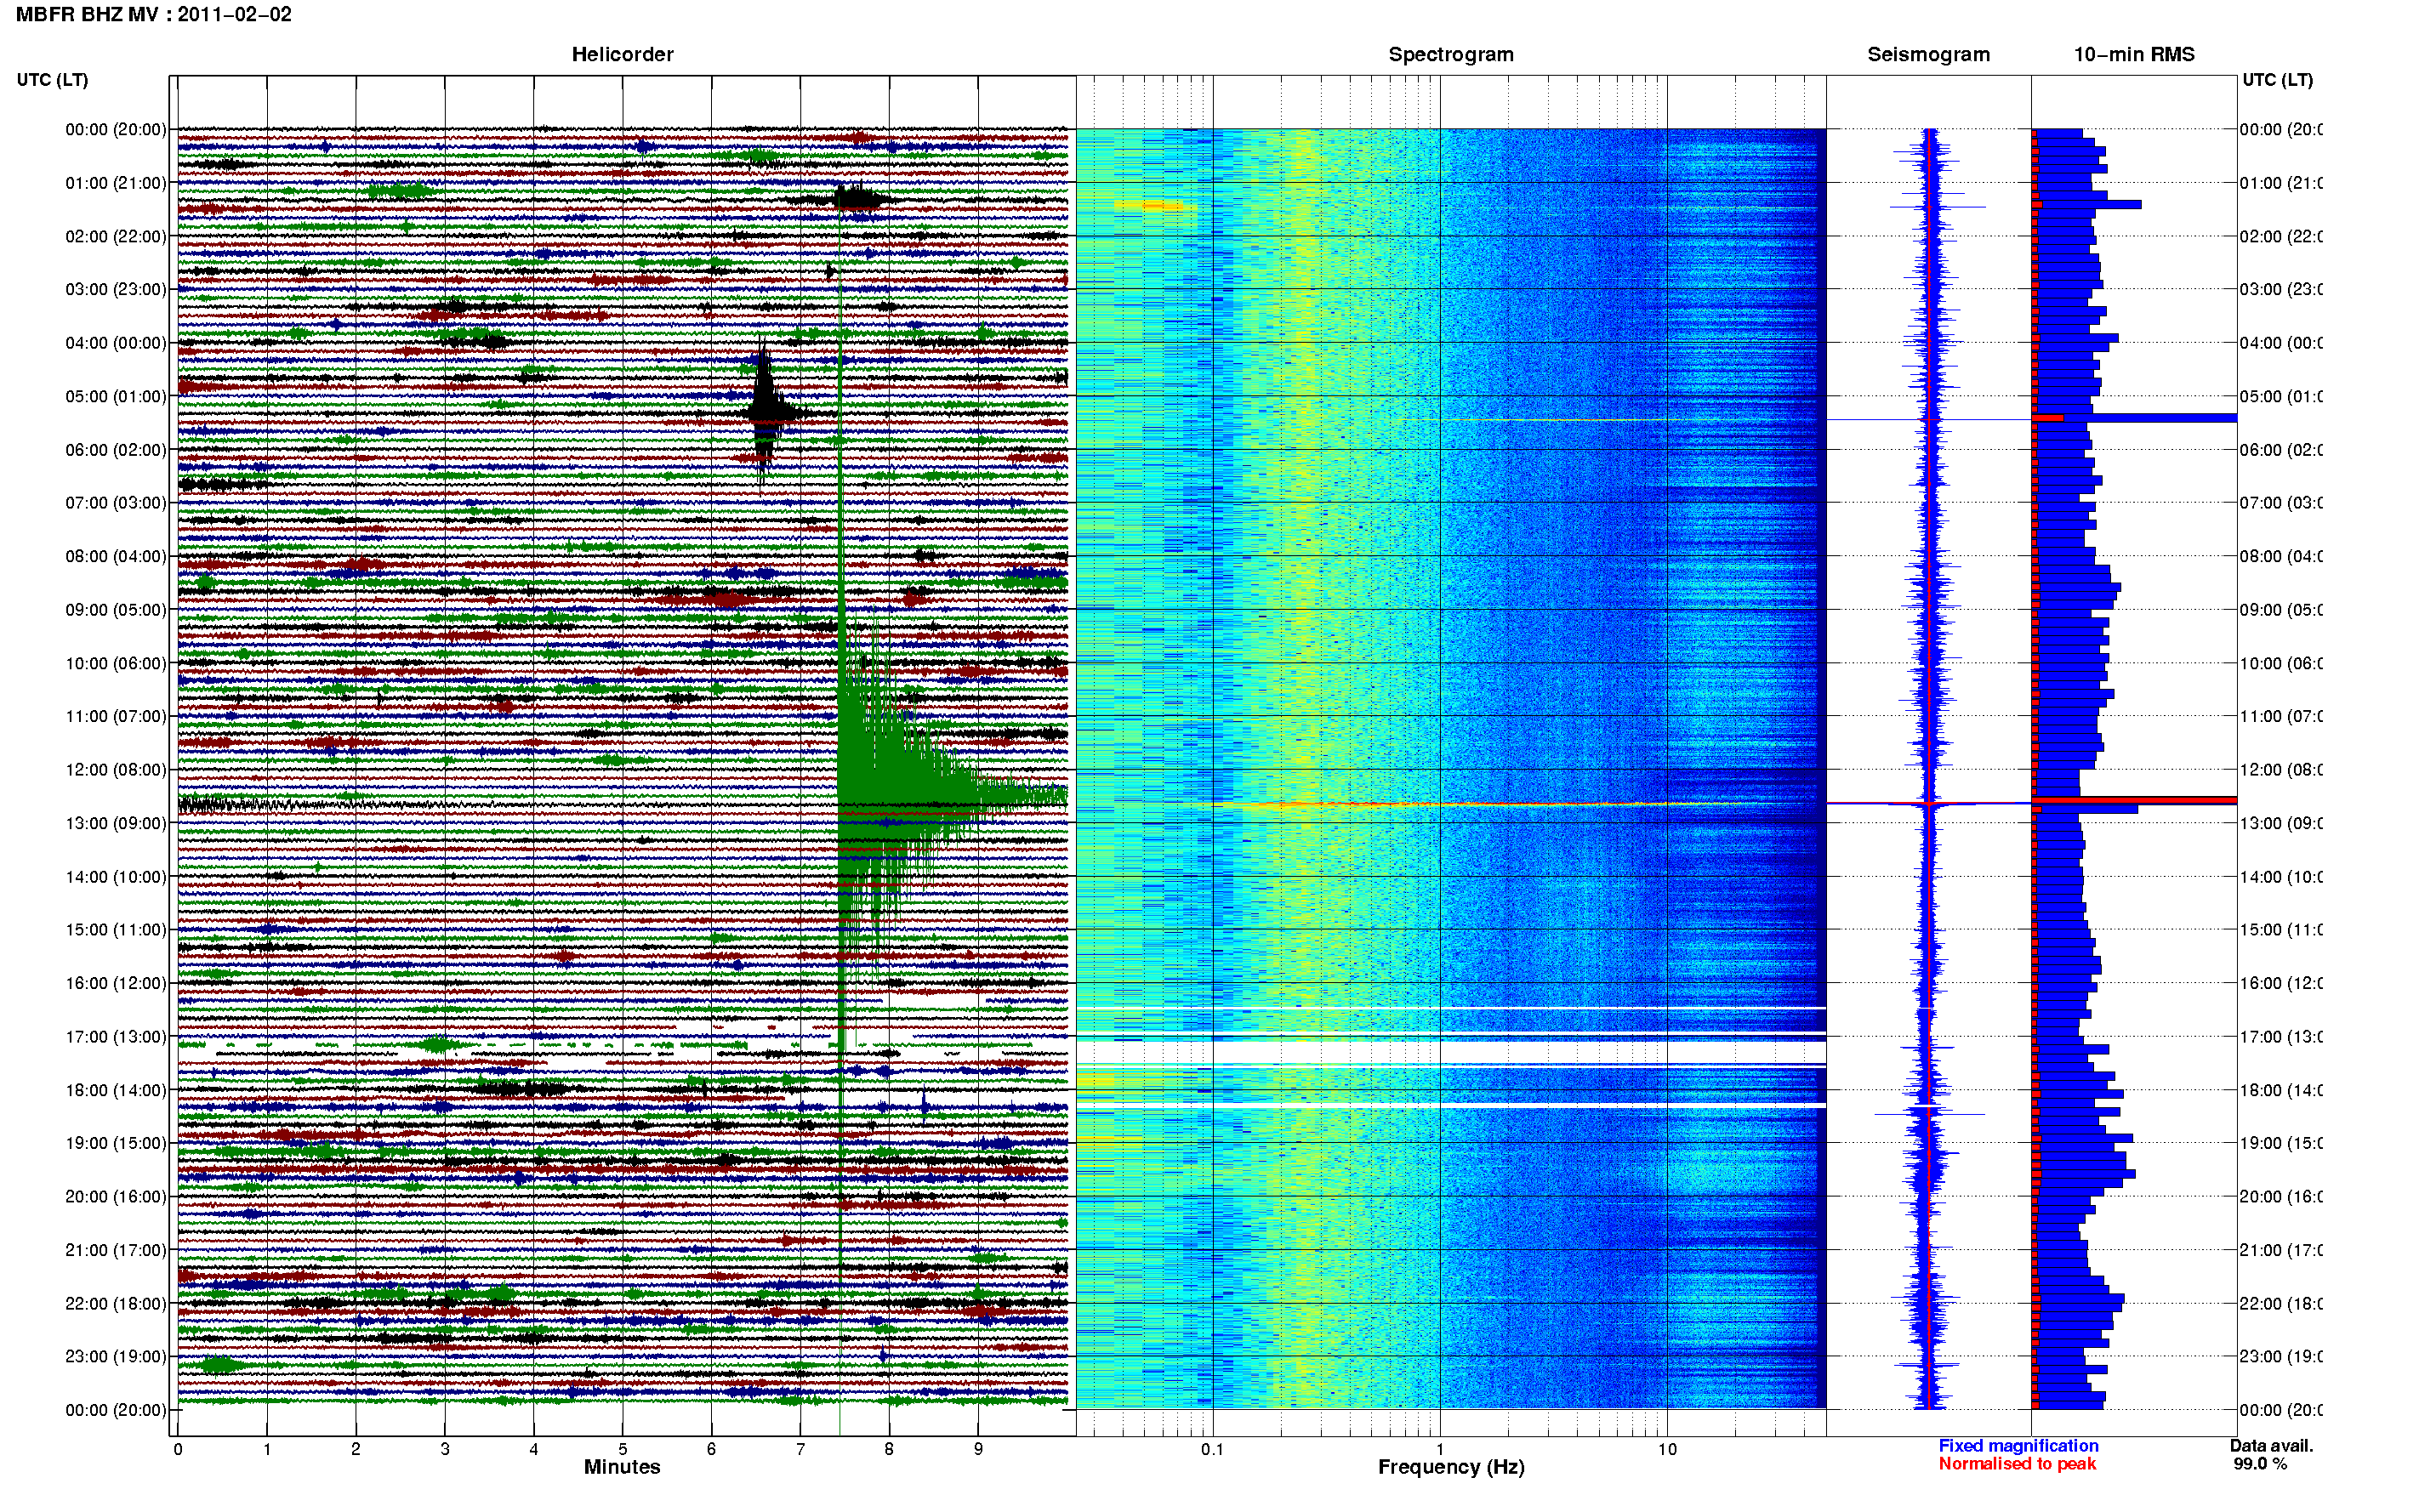2419x1512 pixels.
Task: Click the seismogram spike after 05:00
Action: (1929, 419)
